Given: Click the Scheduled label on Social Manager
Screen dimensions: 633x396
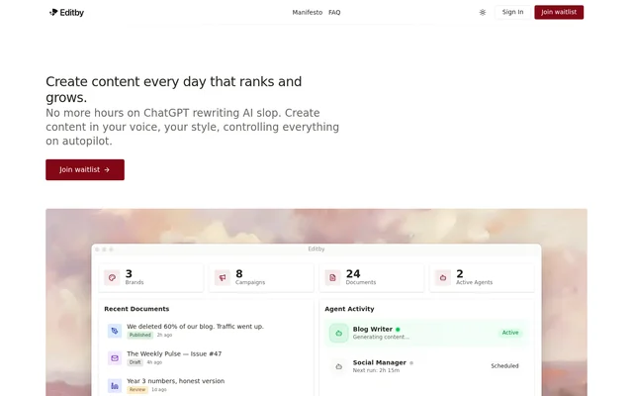Looking at the screenshot, I should coord(504,366).
